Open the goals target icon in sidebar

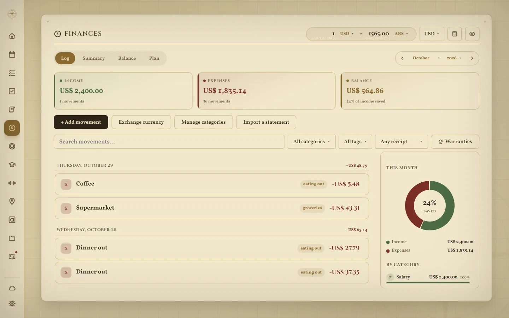point(12,146)
